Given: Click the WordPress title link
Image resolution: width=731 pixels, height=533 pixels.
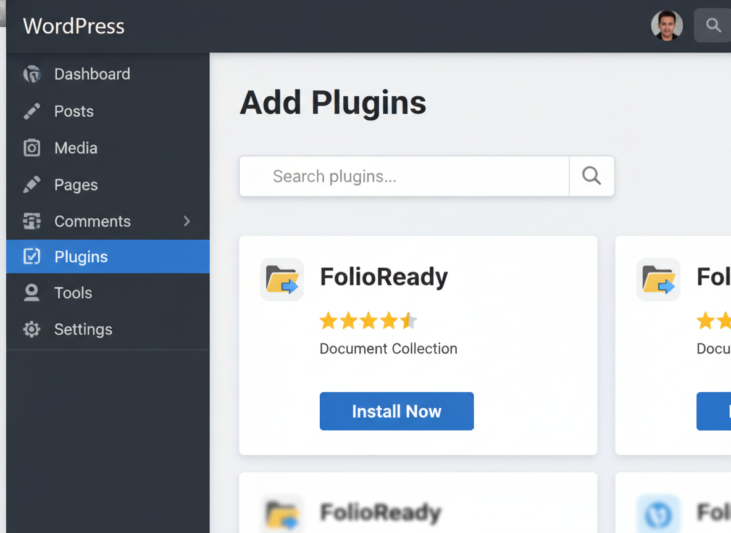Looking at the screenshot, I should (x=73, y=26).
